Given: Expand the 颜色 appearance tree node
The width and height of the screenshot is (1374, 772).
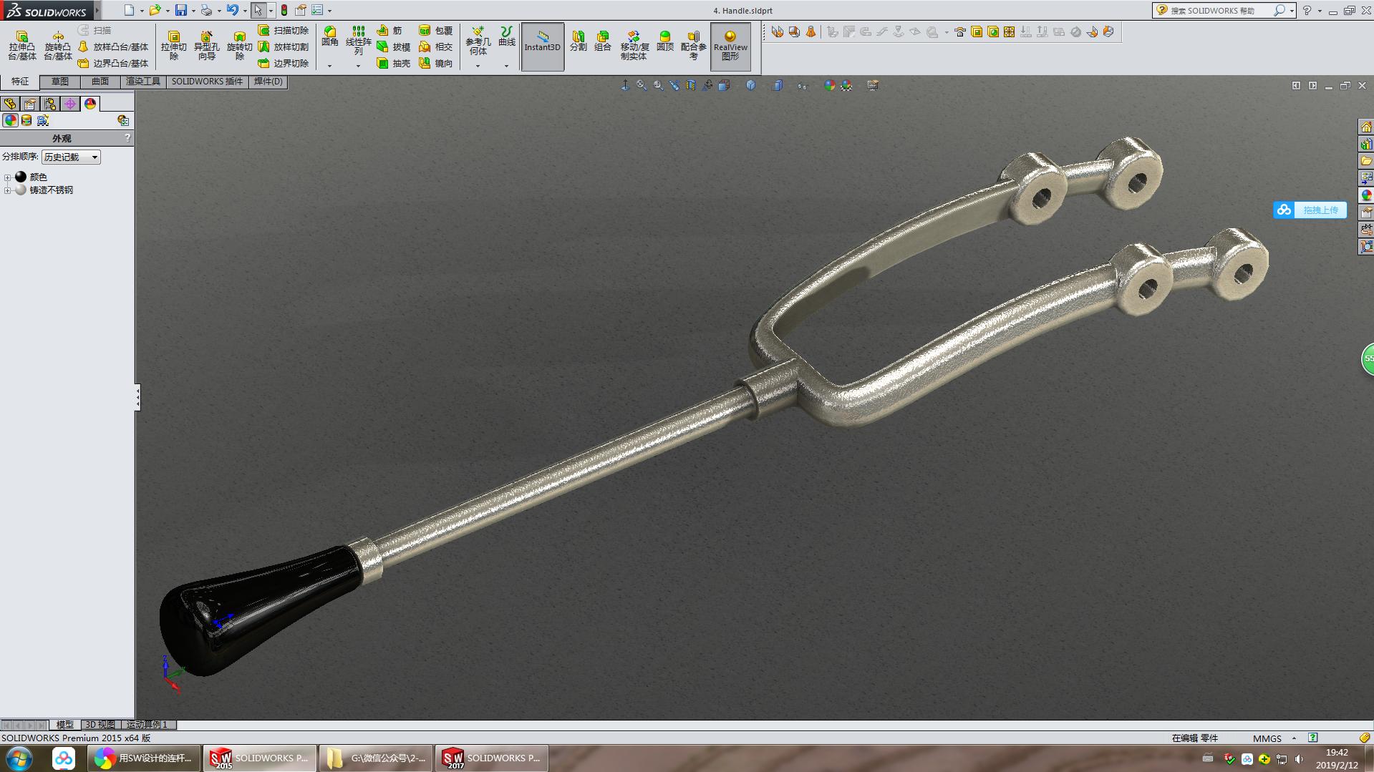Looking at the screenshot, I should coord(7,176).
